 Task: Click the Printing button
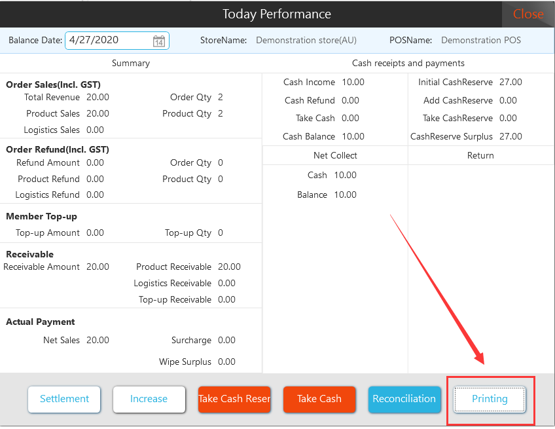[490, 399]
